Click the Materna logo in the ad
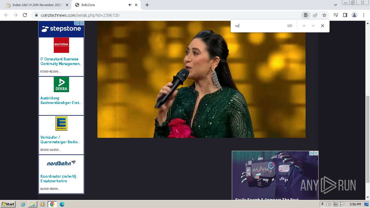This screenshot has height=208, width=370. (61, 45)
